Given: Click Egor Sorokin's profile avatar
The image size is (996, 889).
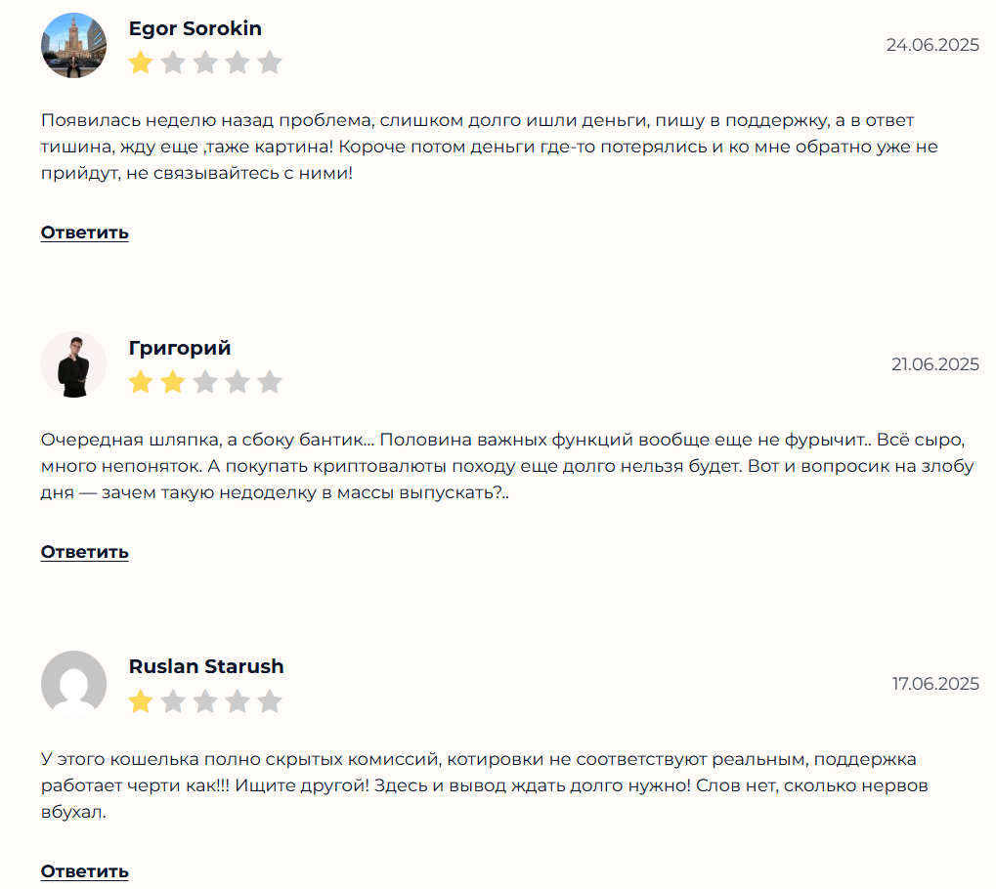Looking at the screenshot, I should pos(74,46).
